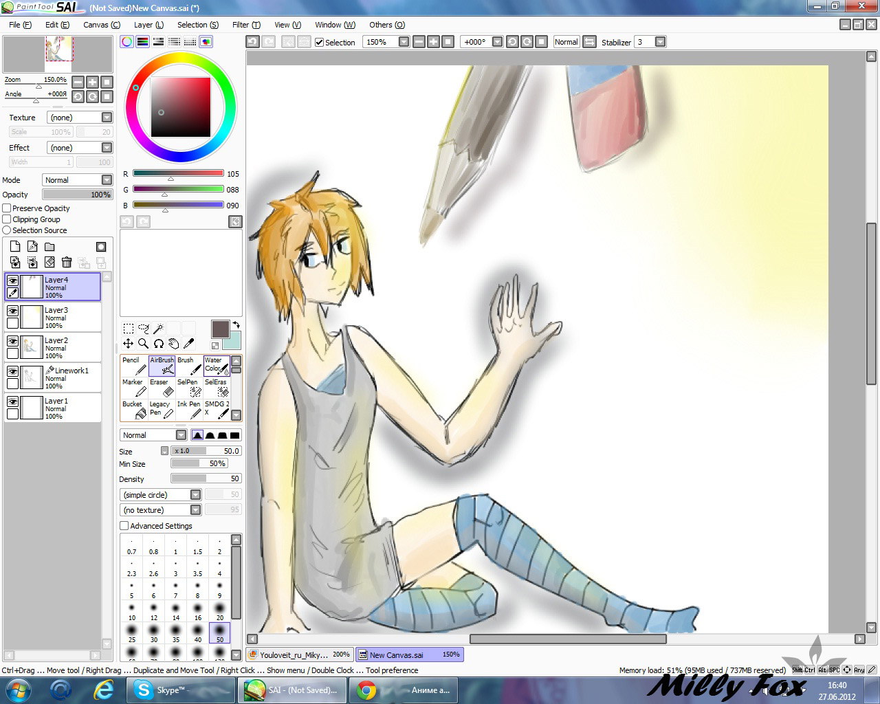This screenshot has height=704, width=880.
Task: Select brush size 20 preset
Action: click(x=219, y=611)
